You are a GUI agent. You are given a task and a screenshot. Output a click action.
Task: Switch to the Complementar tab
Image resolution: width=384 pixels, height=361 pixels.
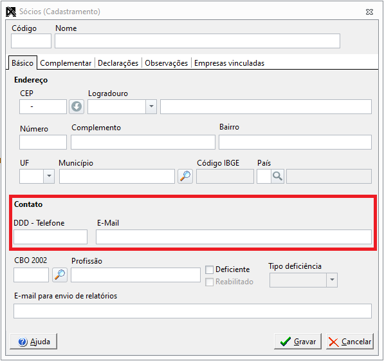66,63
